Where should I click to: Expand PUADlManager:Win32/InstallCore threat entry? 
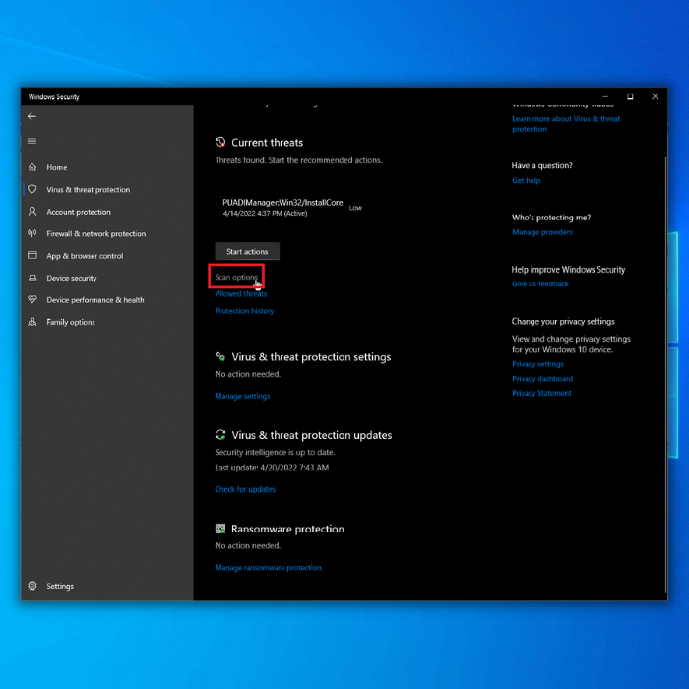pos(292,208)
